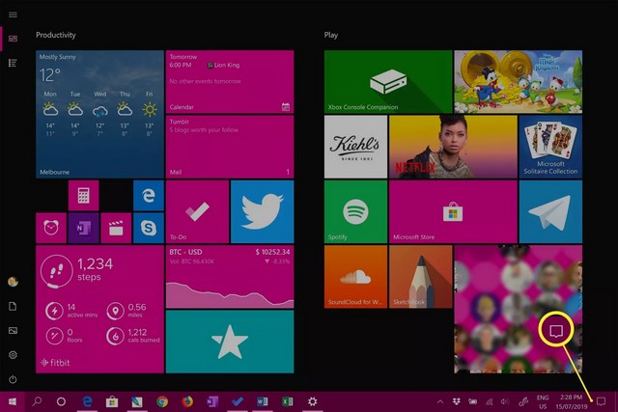Open Microsoft Store from the taskbar
The image size is (618, 412).
pyautogui.click(x=112, y=401)
